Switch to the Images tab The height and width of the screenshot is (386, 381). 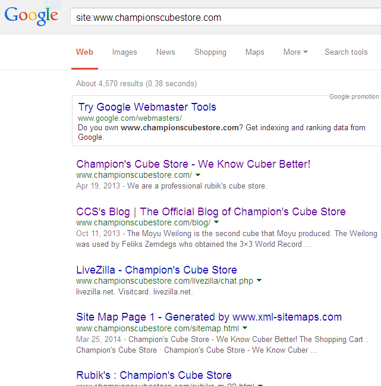[124, 52]
